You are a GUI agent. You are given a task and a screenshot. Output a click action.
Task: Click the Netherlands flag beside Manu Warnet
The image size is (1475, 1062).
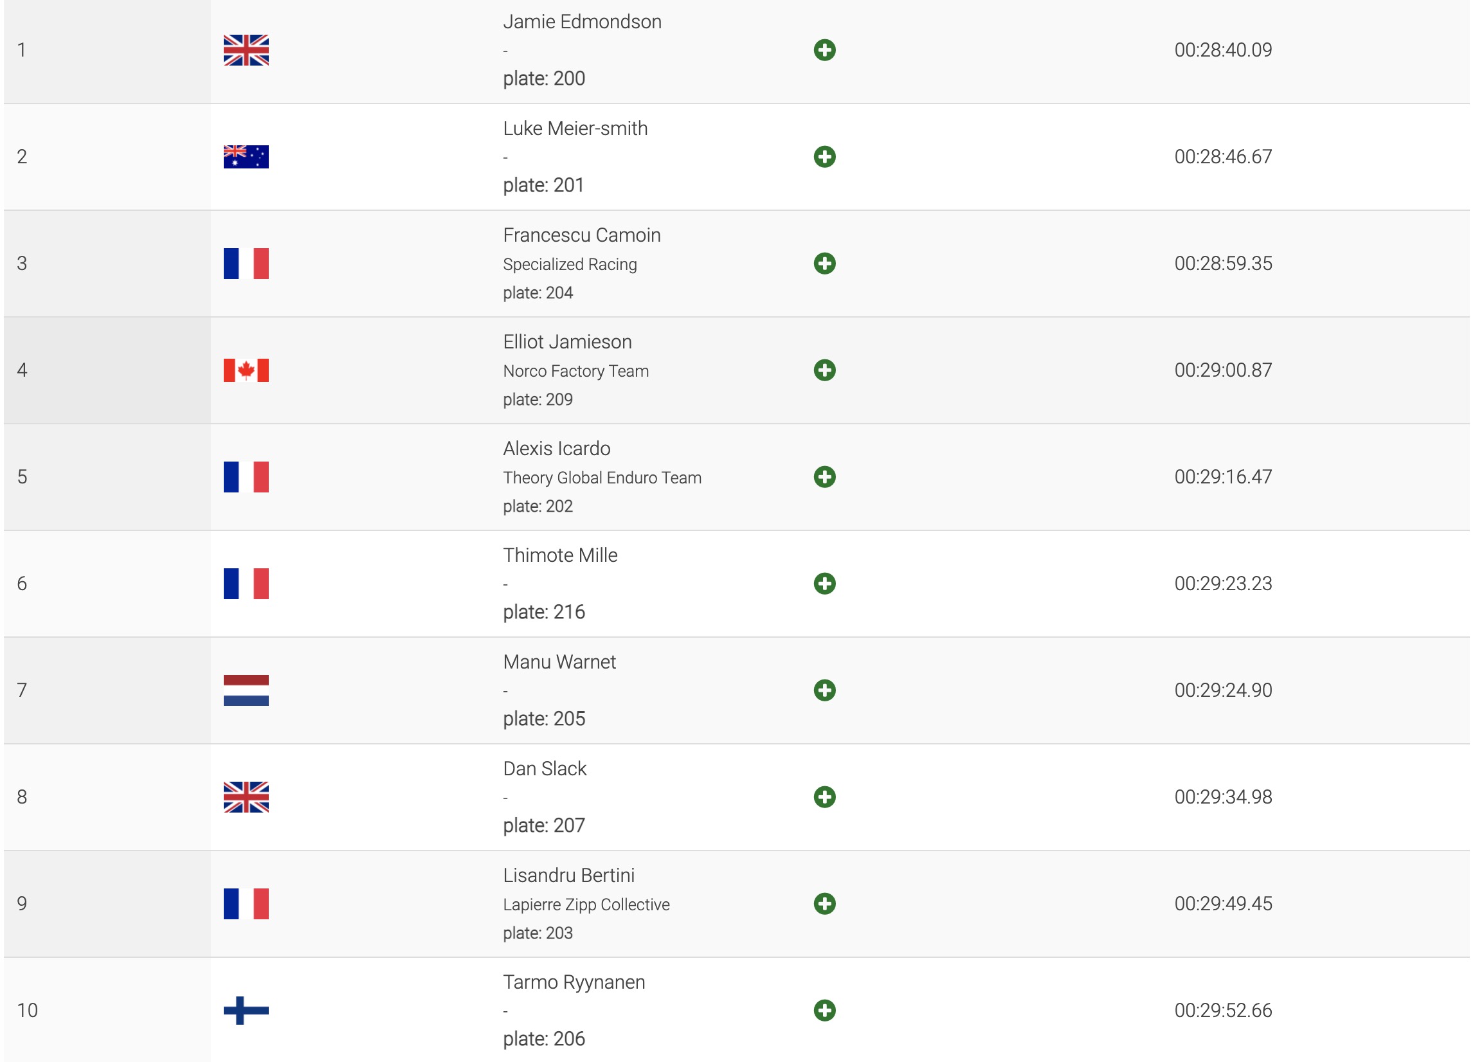[x=246, y=690]
